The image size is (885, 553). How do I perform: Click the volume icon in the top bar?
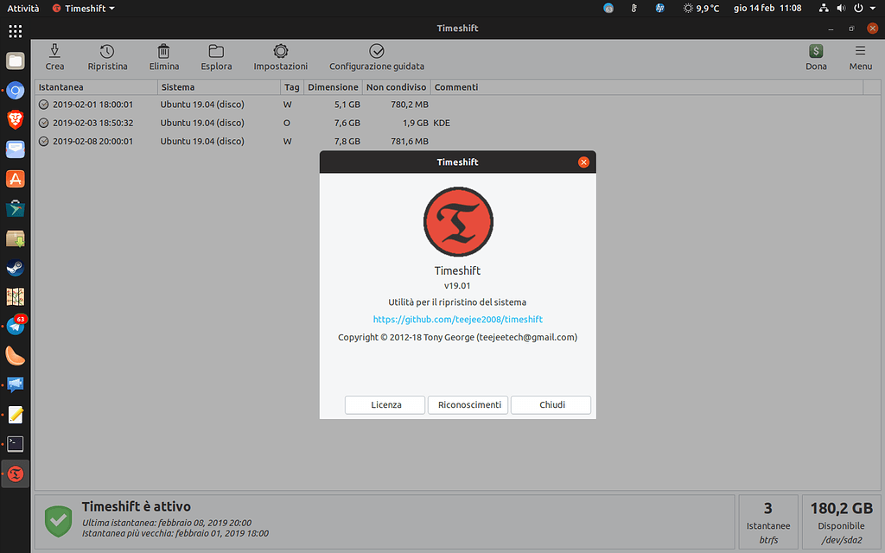coord(839,8)
